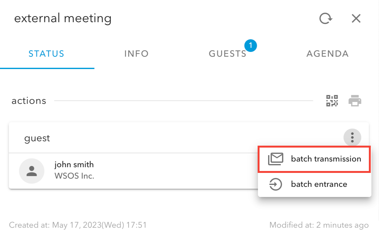Image resolution: width=379 pixels, height=247 pixels.
Task: Click john smith's avatar icon
Action: pyautogui.click(x=31, y=171)
